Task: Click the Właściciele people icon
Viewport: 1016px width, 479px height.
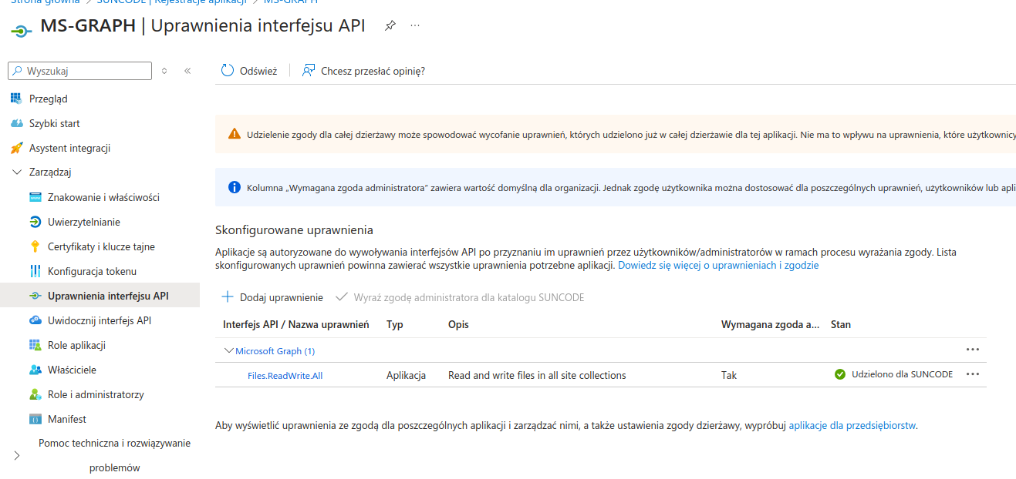Action: coord(35,370)
